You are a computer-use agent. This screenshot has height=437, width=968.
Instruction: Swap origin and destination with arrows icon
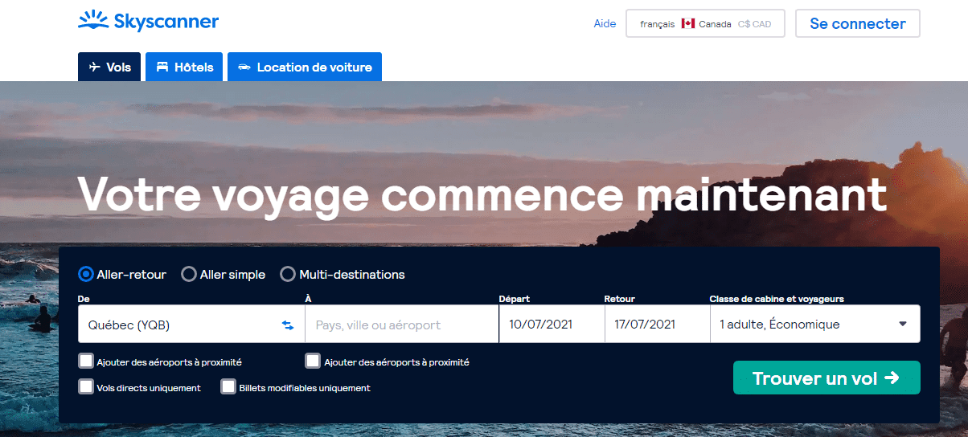[288, 325]
